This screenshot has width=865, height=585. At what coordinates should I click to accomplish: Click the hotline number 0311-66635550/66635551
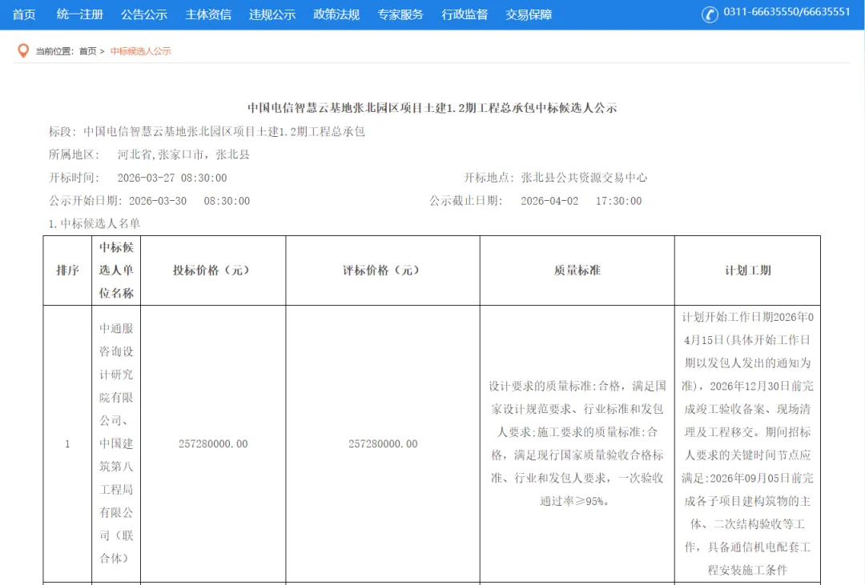point(787,11)
